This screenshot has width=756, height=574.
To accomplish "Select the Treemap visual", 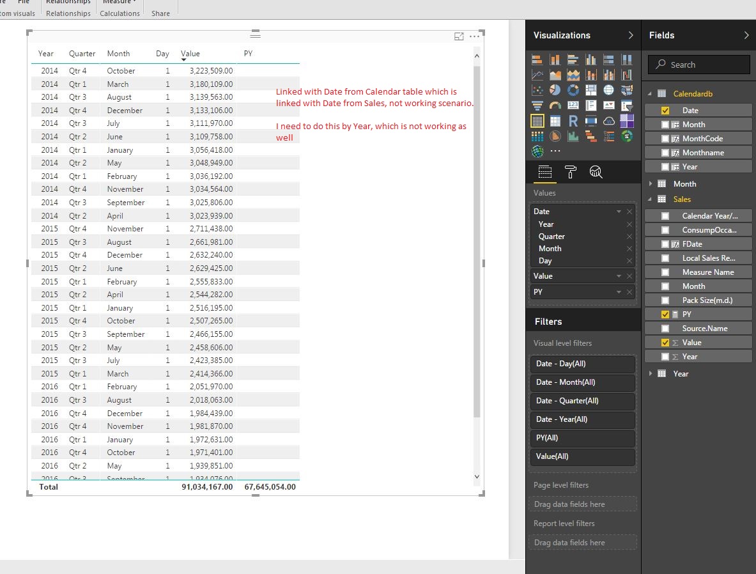I will [x=590, y=90].
